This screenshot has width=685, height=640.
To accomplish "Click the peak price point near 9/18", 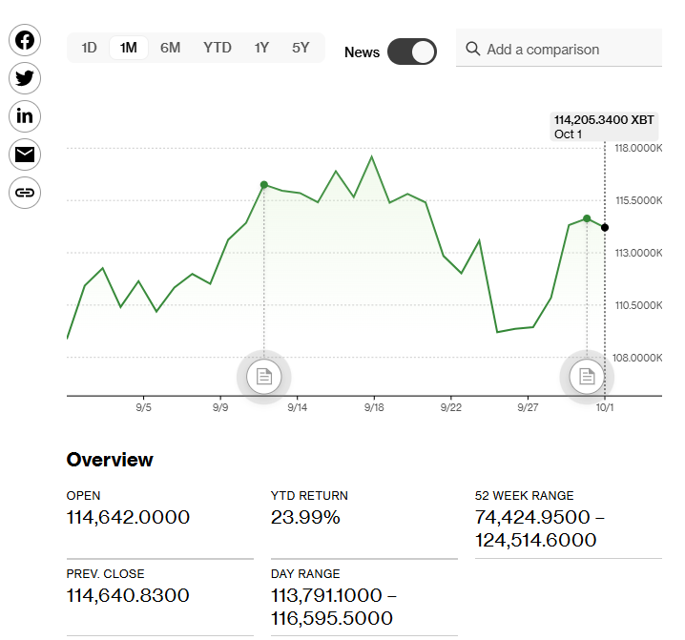I will click(x=371, y=156).
